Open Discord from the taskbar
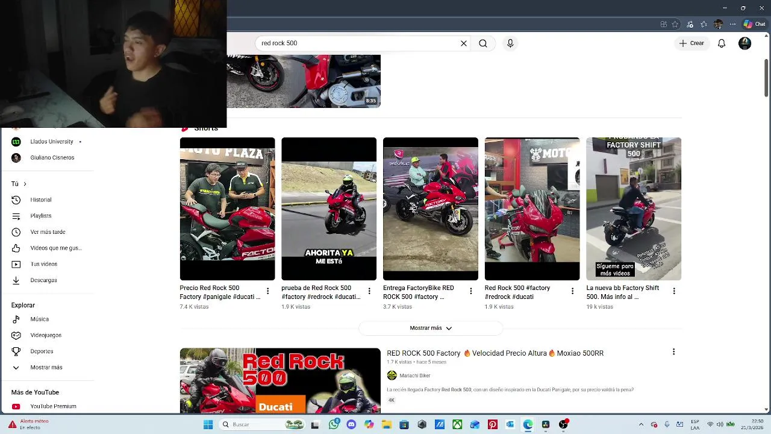This screenshot has height=434, width=771. (x=352, y=424)
